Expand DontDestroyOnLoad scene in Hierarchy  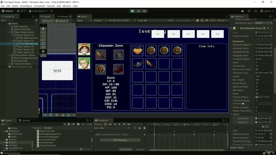click(x=7, y=67)
